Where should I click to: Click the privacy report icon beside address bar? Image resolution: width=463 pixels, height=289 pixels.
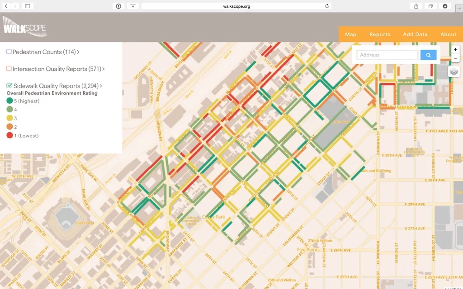coord(118,6)
